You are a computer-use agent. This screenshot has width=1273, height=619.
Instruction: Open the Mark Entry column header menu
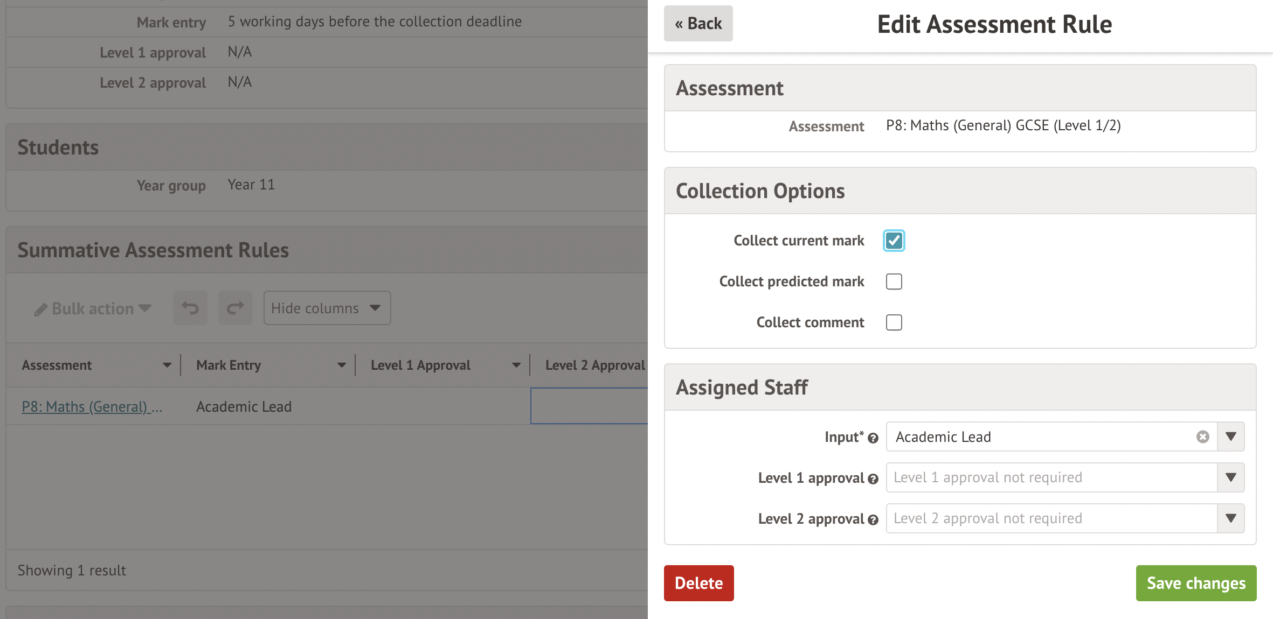pyautogui.click(x=342, y=365)
